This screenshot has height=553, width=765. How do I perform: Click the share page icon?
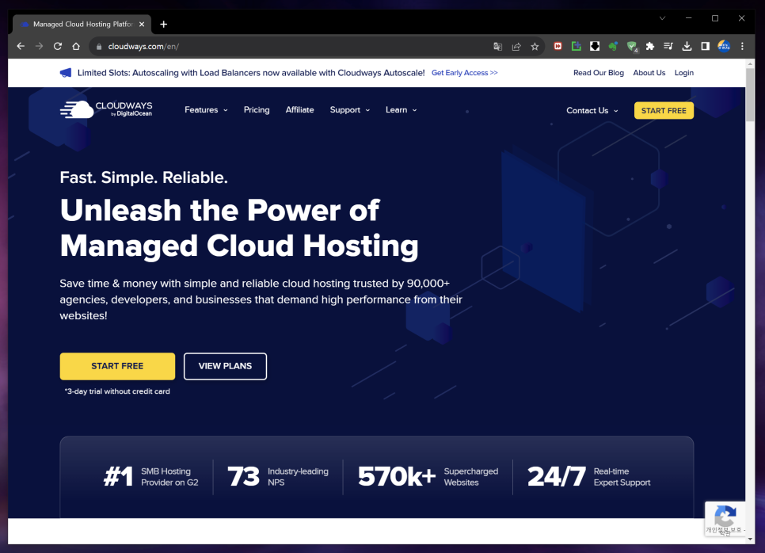(516, 47)
